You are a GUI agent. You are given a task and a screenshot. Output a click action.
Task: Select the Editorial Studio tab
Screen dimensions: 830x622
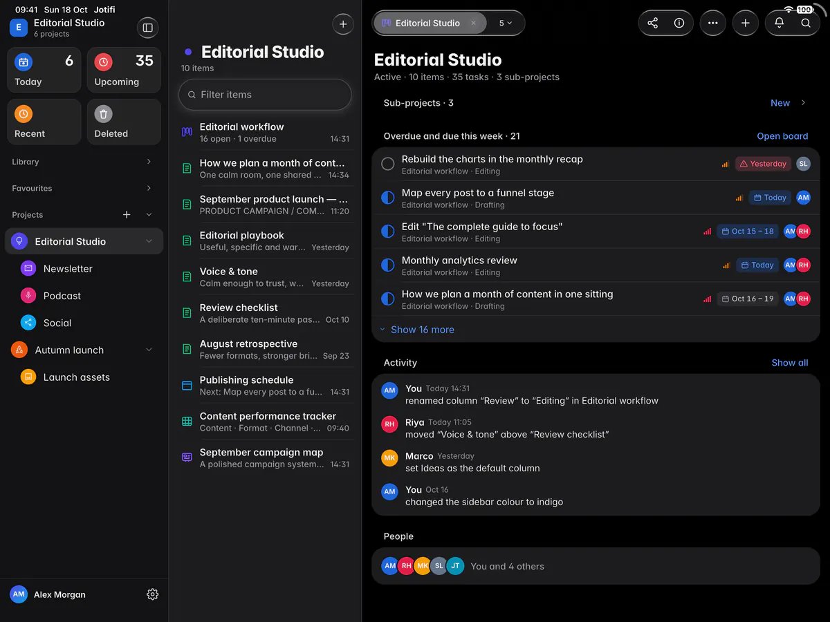(x=429, y=23)
